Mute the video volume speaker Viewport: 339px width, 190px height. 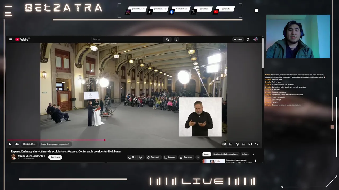(17, 144)
